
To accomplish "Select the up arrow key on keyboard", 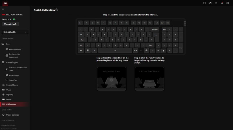I will point(158,46).
